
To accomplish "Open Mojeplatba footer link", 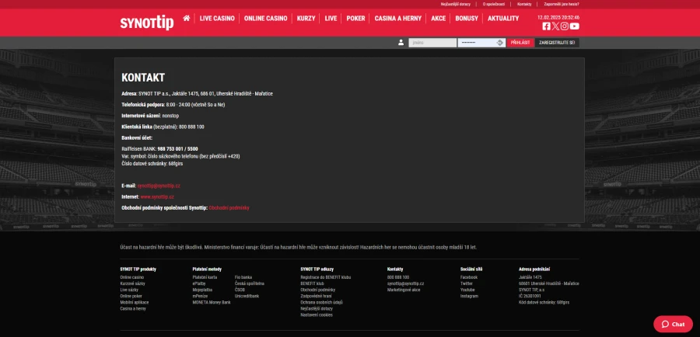I will tap(202, 290).
